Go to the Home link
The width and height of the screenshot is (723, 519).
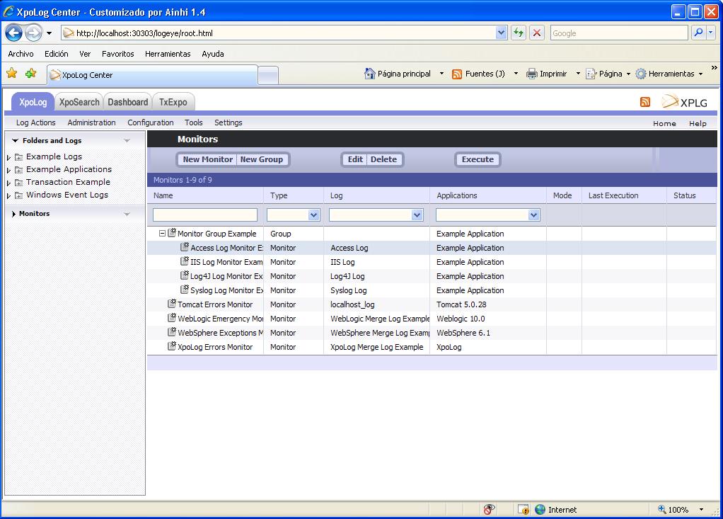664,123
